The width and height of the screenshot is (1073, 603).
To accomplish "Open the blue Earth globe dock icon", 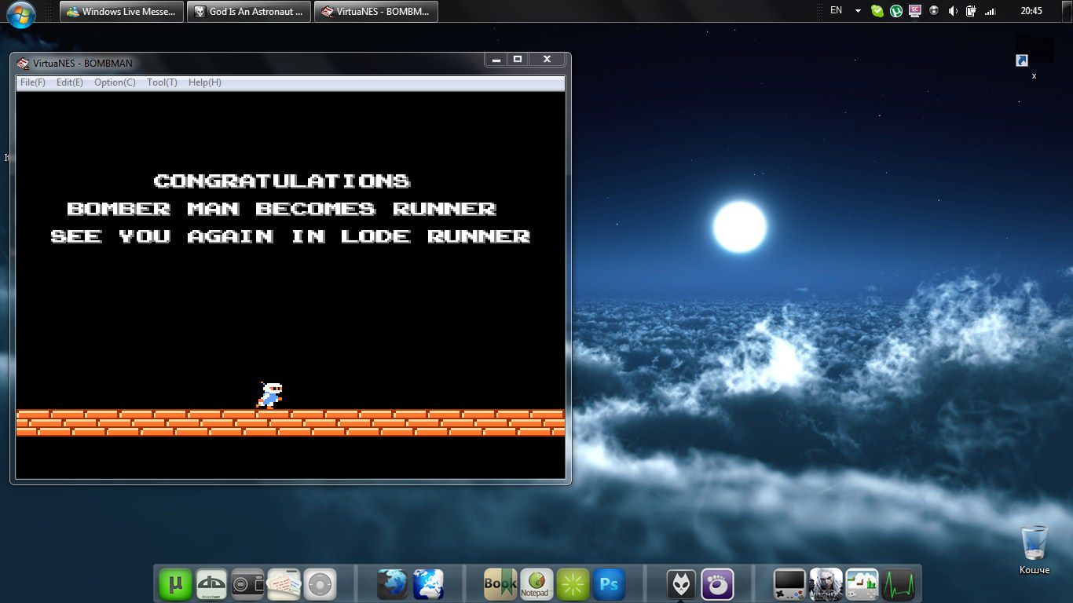I will point(429,584).
